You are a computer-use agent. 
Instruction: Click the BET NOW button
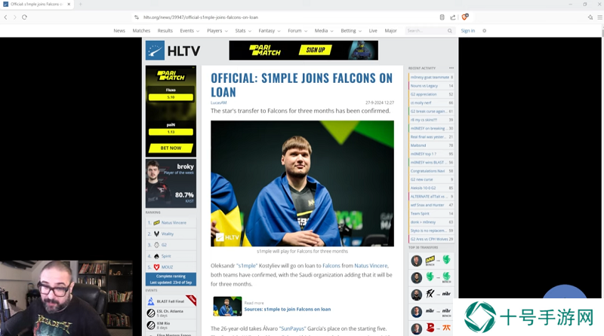click(x=171, y=148)
